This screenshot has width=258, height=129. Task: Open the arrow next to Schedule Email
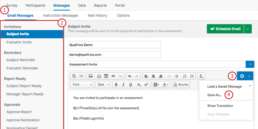pyautogui.click(x=248, y=29)
